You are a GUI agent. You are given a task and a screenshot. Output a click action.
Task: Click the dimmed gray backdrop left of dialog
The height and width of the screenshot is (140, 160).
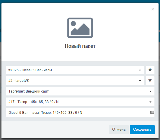tap(1, 81)
